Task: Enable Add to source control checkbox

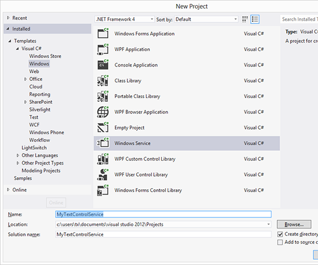Action: 280,242
